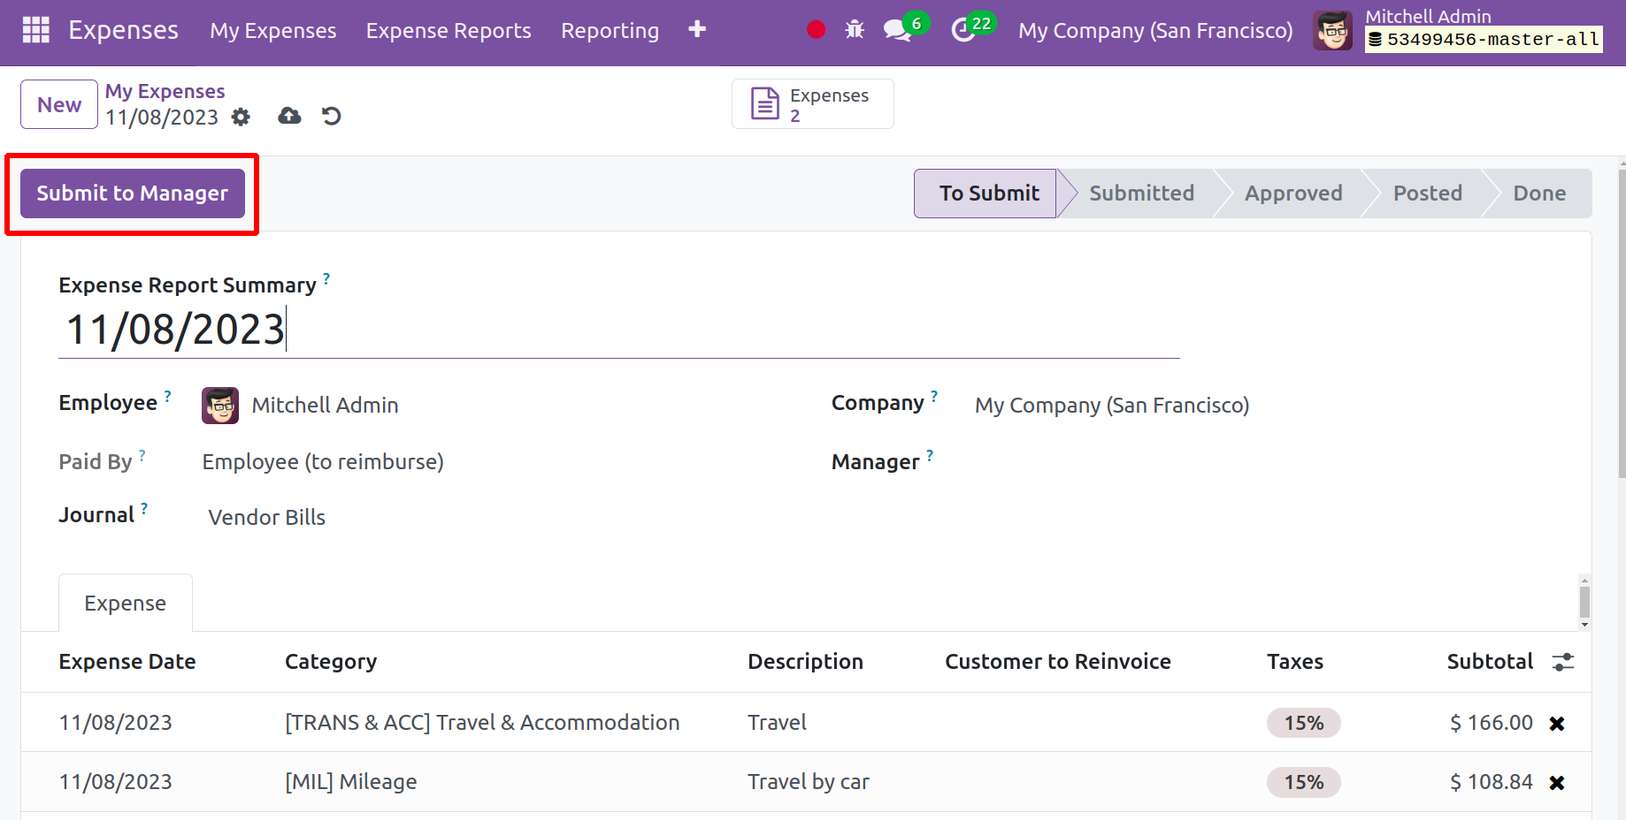Click Submit to Manager button
Image resolution: width=1626 pixels, height=820 pixels.
point(133,194)
